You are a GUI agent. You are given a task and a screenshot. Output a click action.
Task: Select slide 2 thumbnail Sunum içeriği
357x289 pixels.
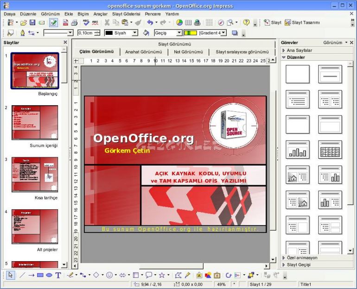point(35,122)
